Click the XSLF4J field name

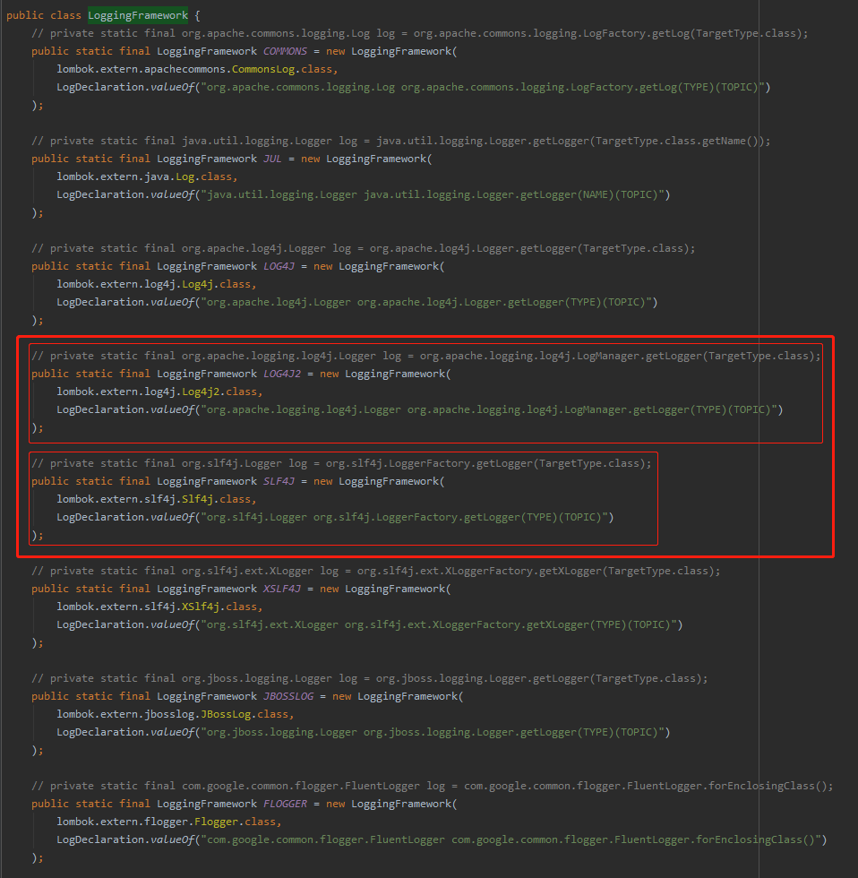[282, 589]
